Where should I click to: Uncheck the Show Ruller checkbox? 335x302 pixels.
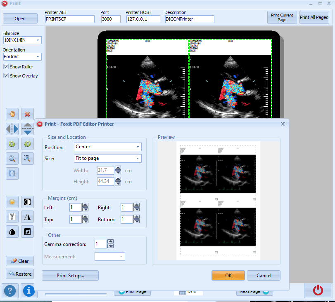pos(6,67)
